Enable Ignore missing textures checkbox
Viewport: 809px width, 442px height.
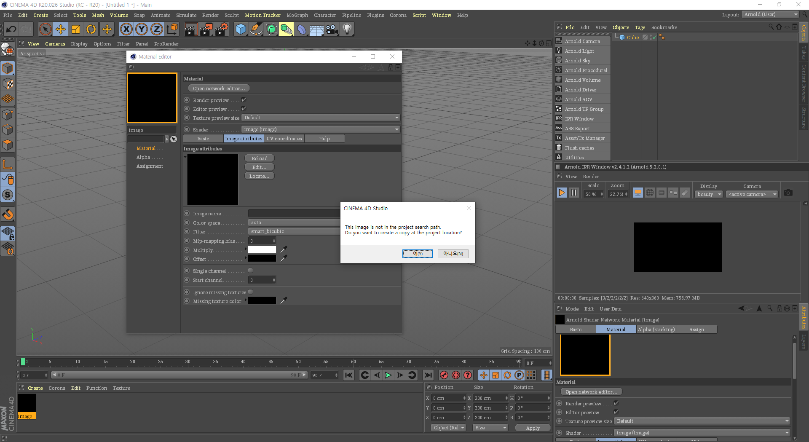click(x=251, y=292)
